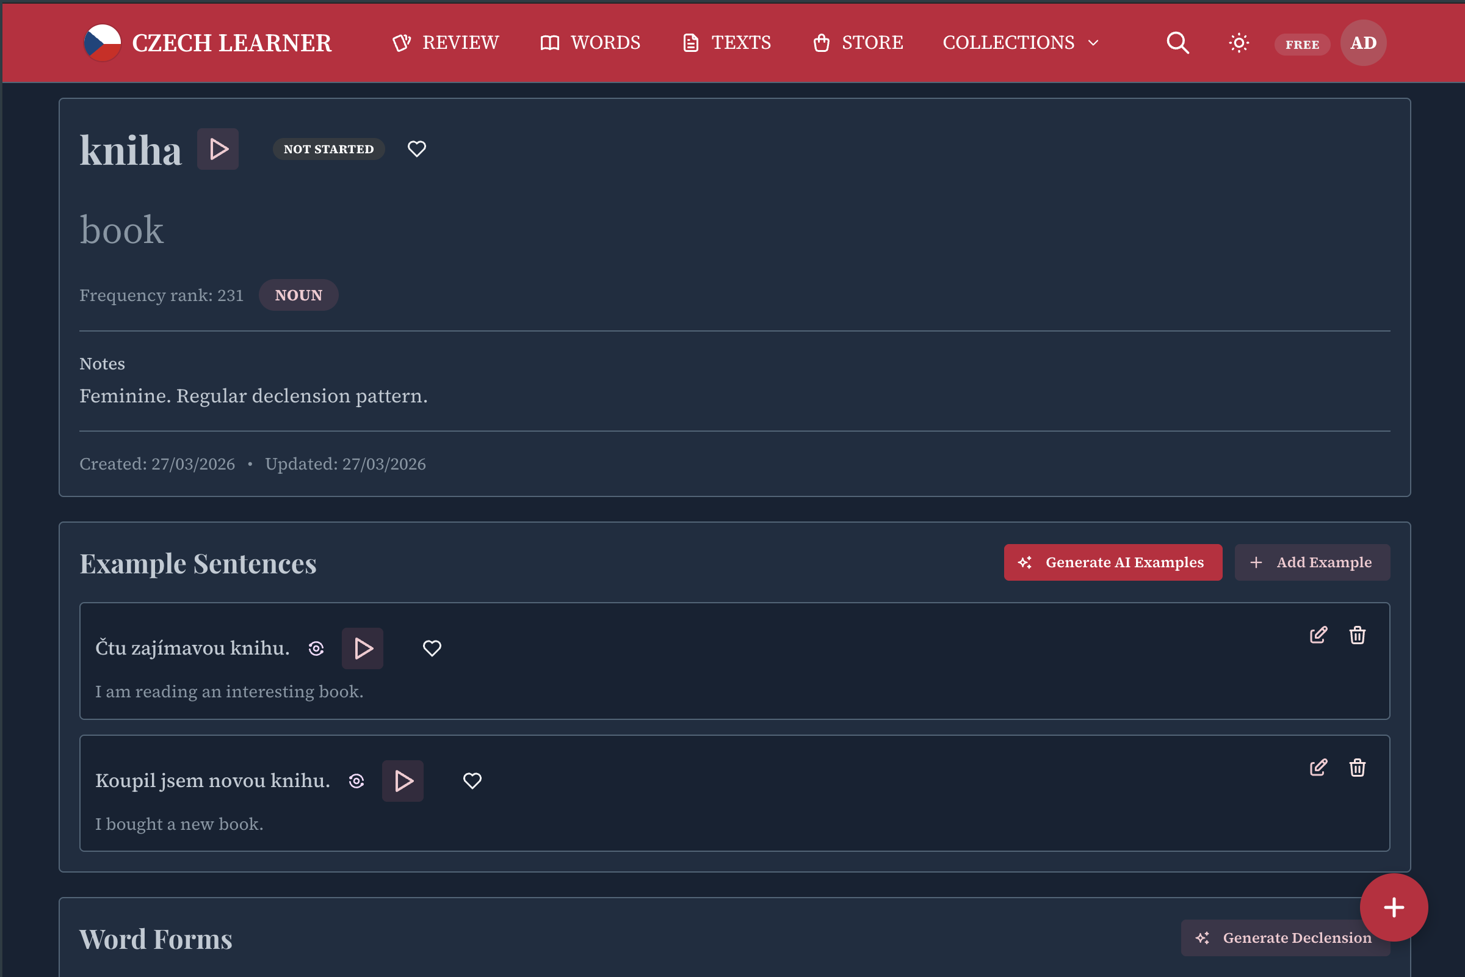This screenshot has height=977, width=1465.
Task: Toggle light theme sun icon
Action: tap(1239, 43)
